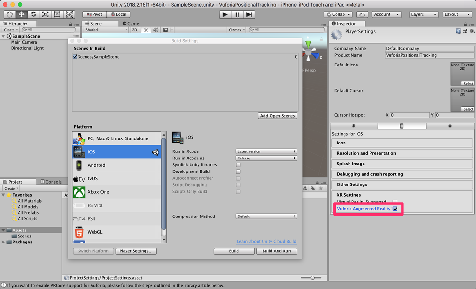Image resolution: width=476 pixels, height=289 pixels.
Task: Open the Gizmos dropdown
Action: pos(237,30)
